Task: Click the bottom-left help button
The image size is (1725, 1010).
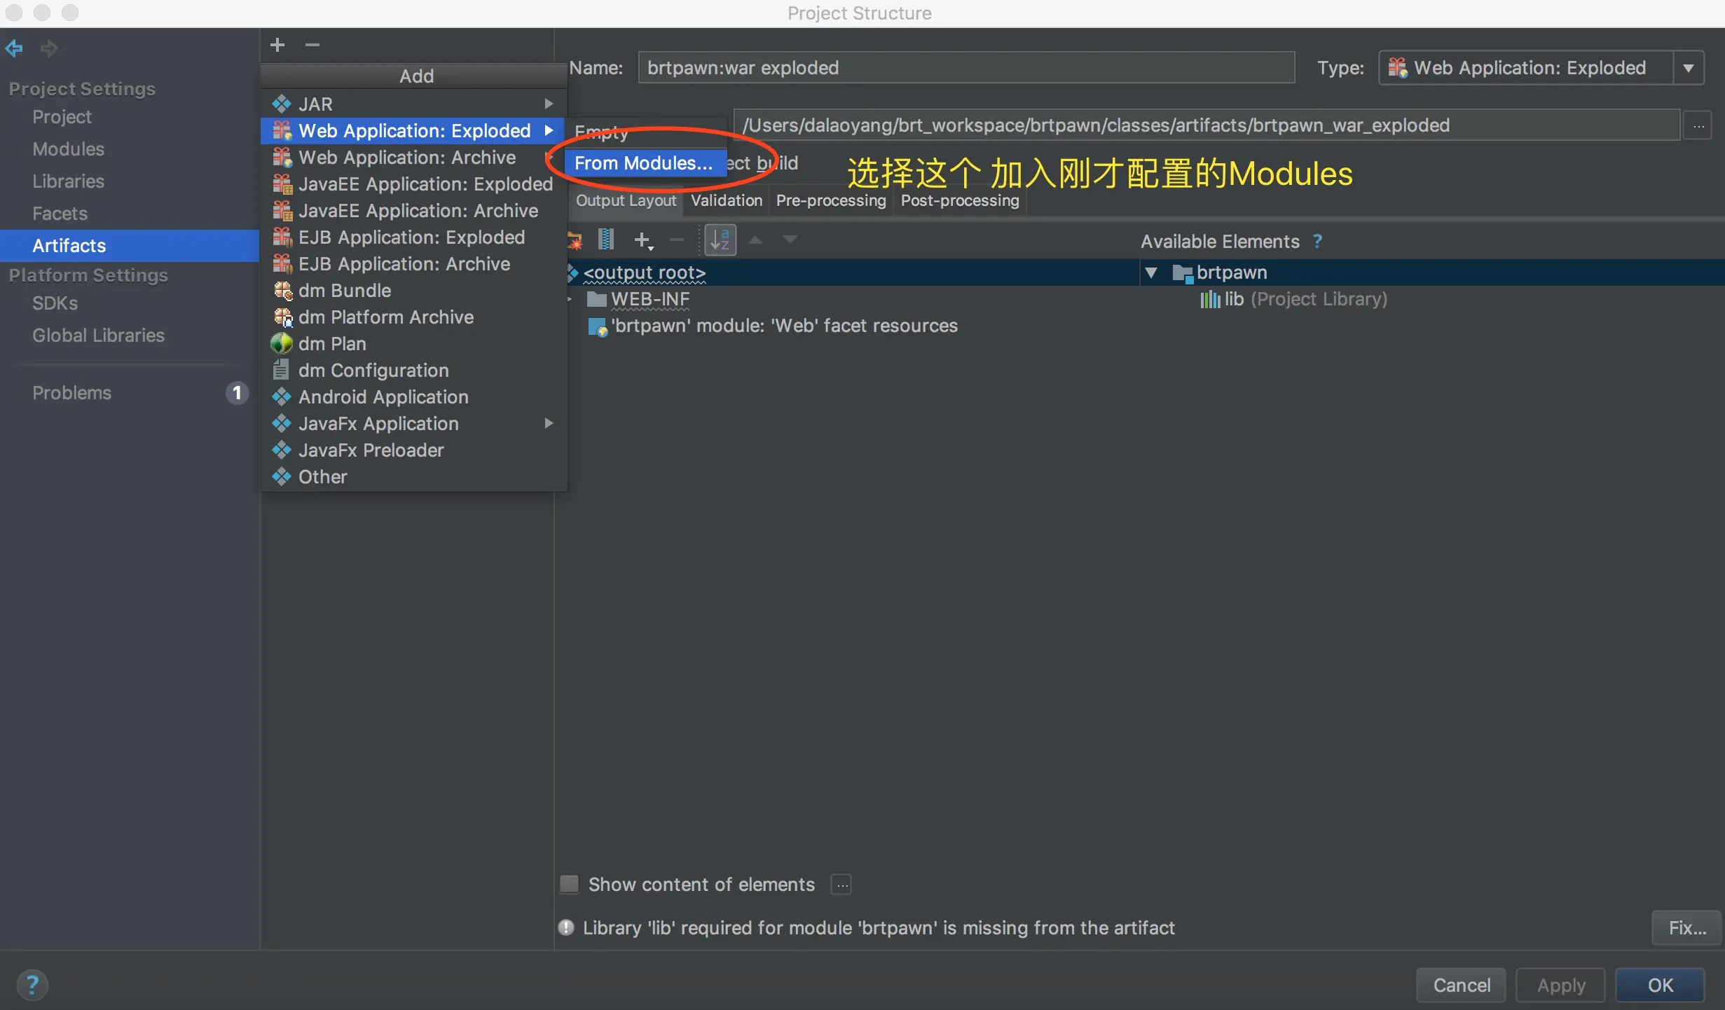Action: click(x=32, y=985)
